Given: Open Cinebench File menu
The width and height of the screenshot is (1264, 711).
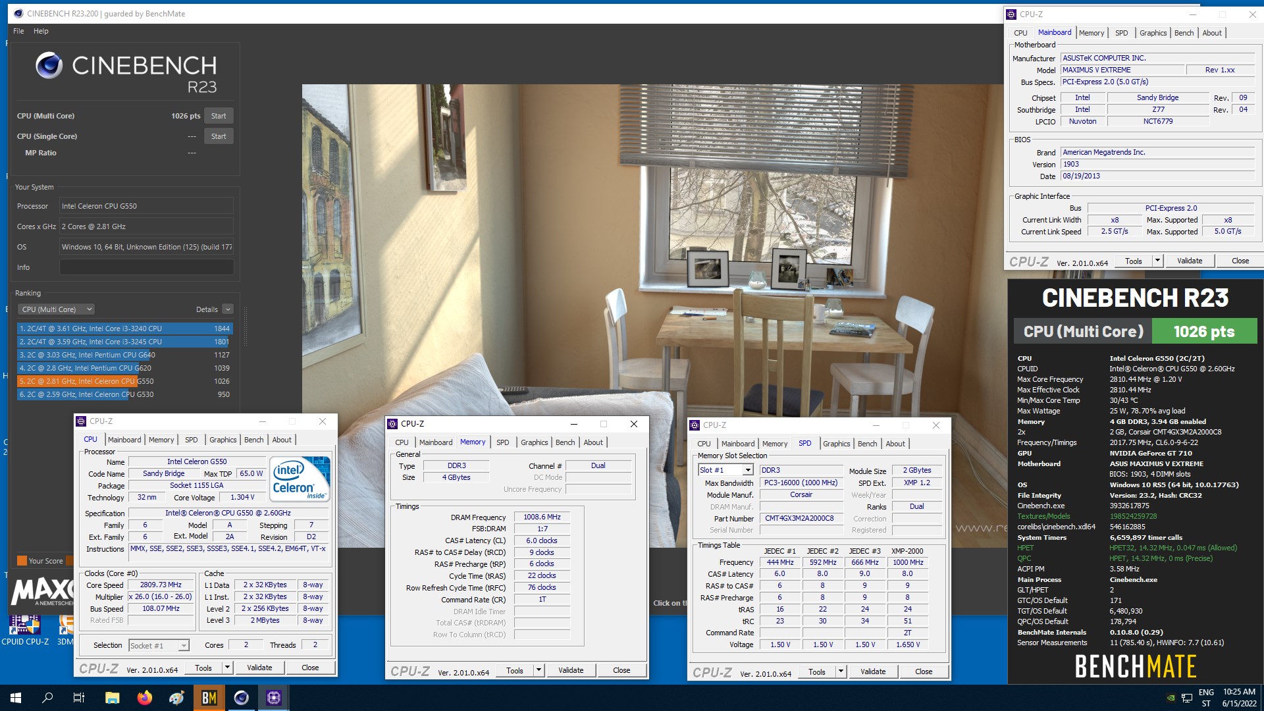Looking at the screenshot, I should point(18,31).
